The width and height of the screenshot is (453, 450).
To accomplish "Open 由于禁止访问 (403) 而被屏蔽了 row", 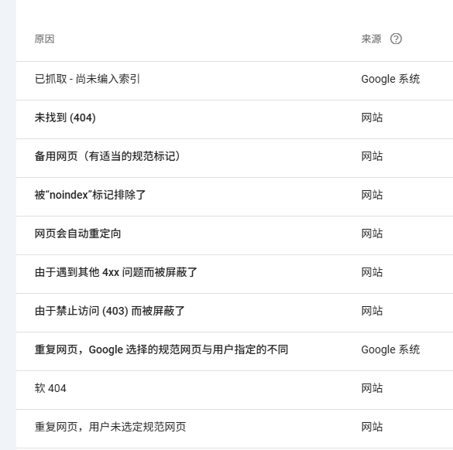I will click(235, 312).
